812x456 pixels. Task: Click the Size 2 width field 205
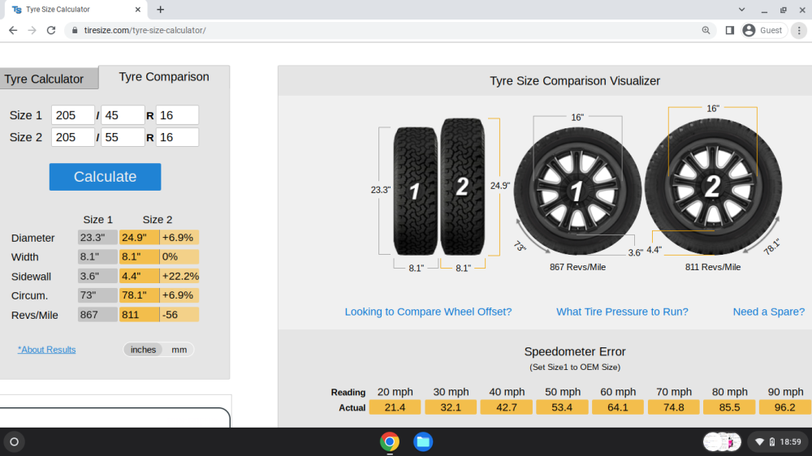coord(73,137)
